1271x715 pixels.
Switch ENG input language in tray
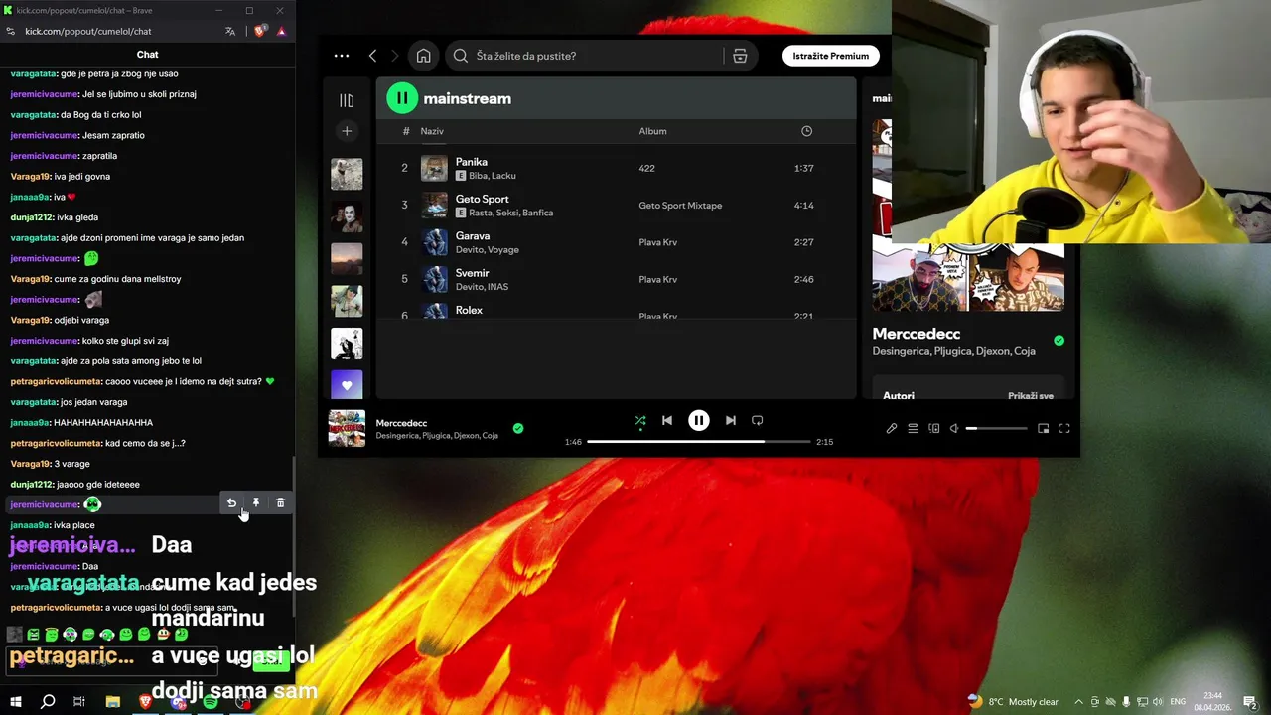(x=1178, y=701)
